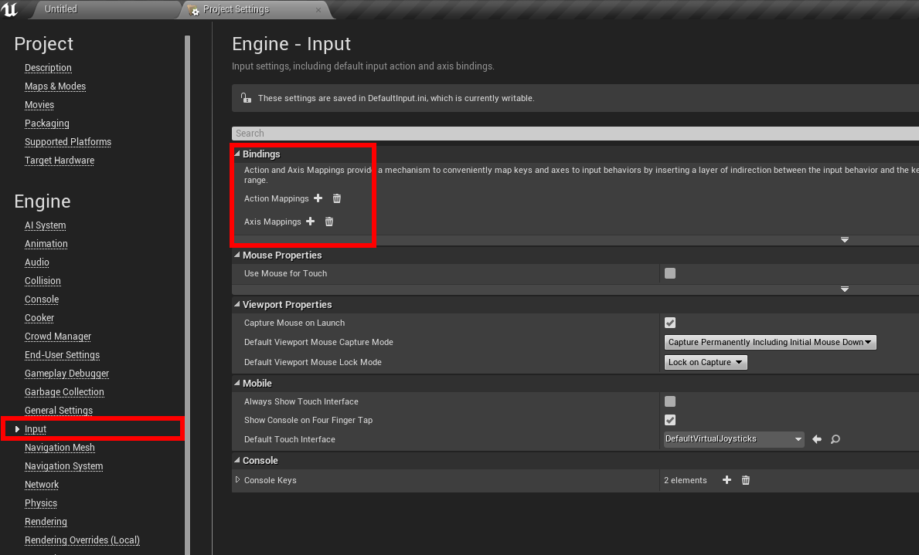Use selected asset arrow for Default Touch Interface
Viewport: 919px width, 555px height.
(x=817, y=439)
